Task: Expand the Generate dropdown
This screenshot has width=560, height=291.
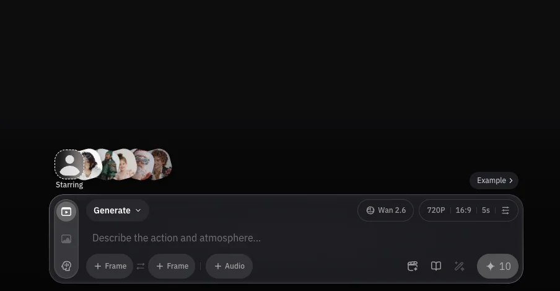Action: [x=118, y=210]
